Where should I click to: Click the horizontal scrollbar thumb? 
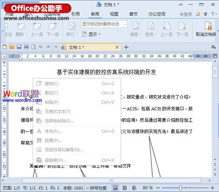112,181
